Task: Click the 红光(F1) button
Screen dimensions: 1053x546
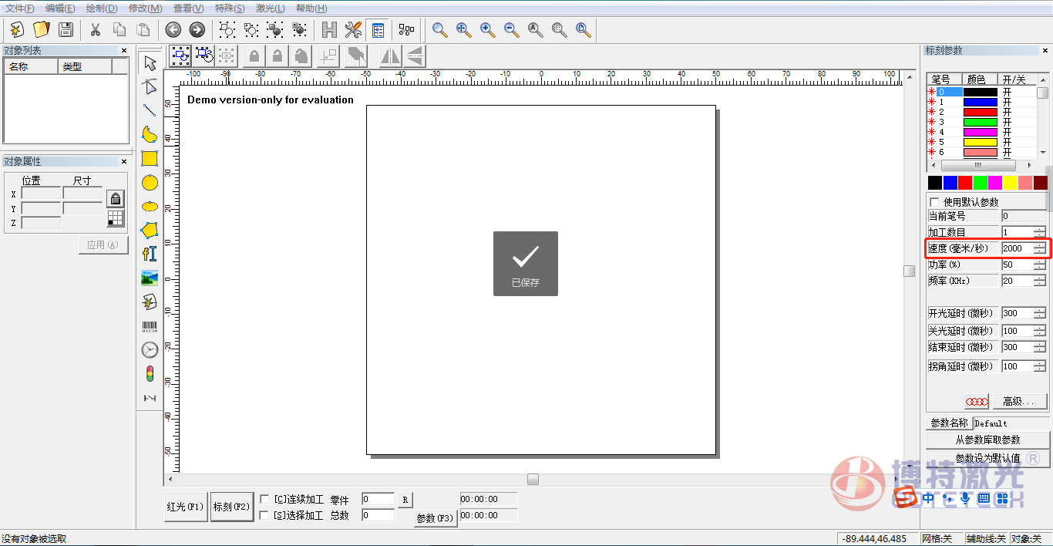Action: 186,507
